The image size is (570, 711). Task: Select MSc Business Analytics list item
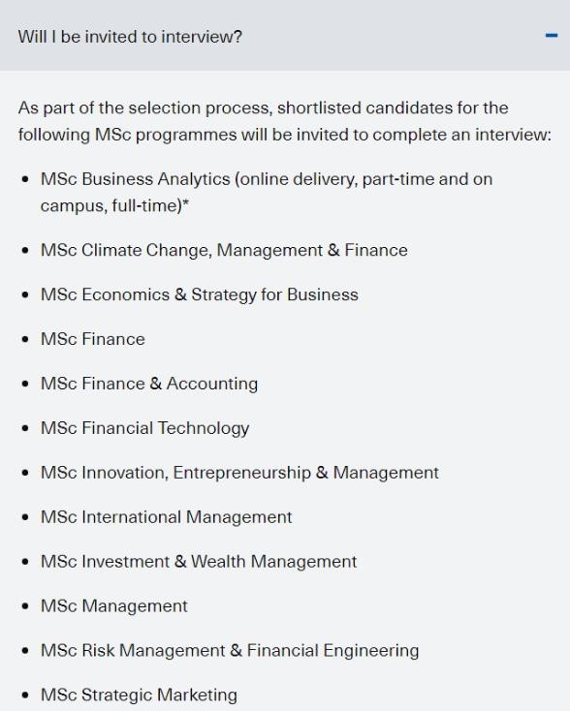tap(267, 192)
